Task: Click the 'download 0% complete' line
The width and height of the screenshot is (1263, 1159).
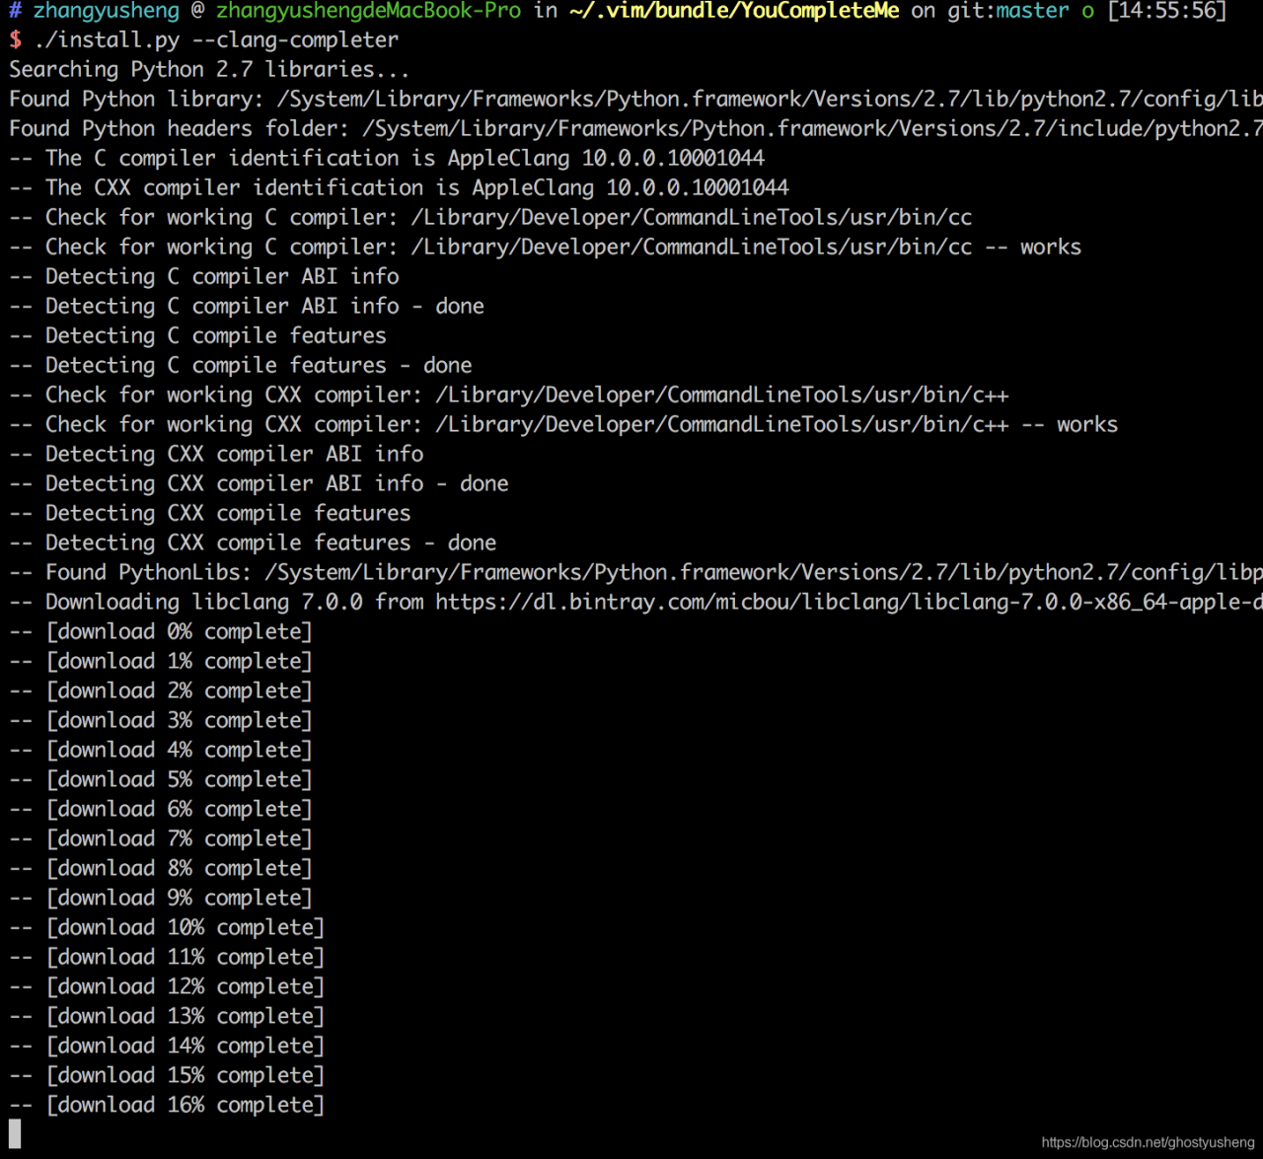Action: (x=161, y=631)
